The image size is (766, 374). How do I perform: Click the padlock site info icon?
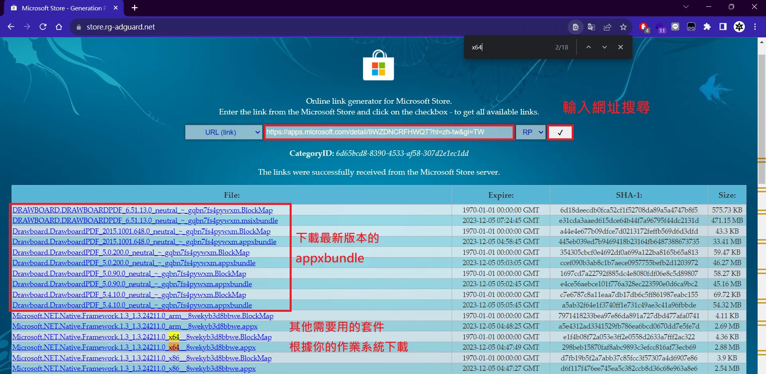coord(79,27)
